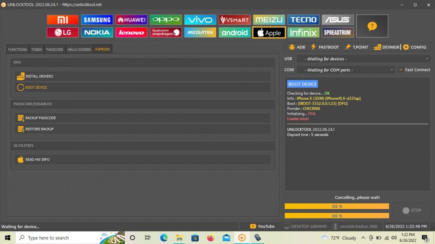Image resolution: width=435 pixels, height=244 pixels.
Task: Click the 'Loader error!' log line
Action: click(x=298, y=119)
